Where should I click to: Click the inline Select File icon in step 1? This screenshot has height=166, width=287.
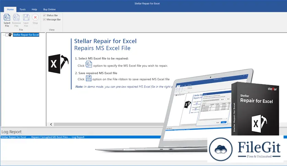89,64
